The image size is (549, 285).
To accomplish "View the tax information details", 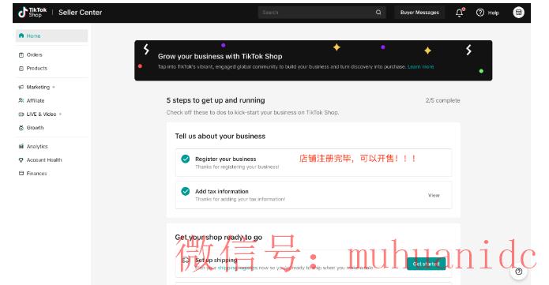I will pyautogui.click(x=434, y=195).
